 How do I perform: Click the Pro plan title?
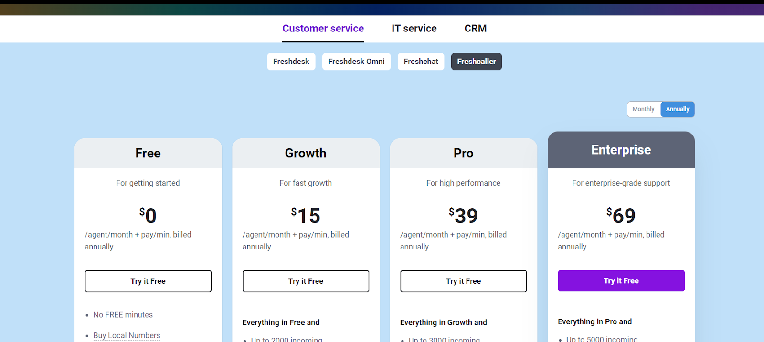click(463, 153)
